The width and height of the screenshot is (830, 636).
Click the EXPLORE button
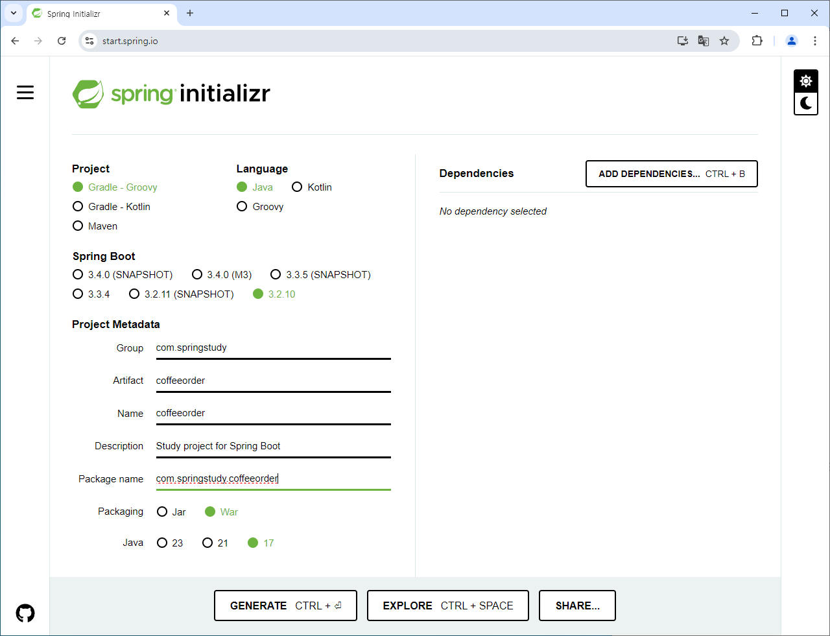tap(447, 606)
